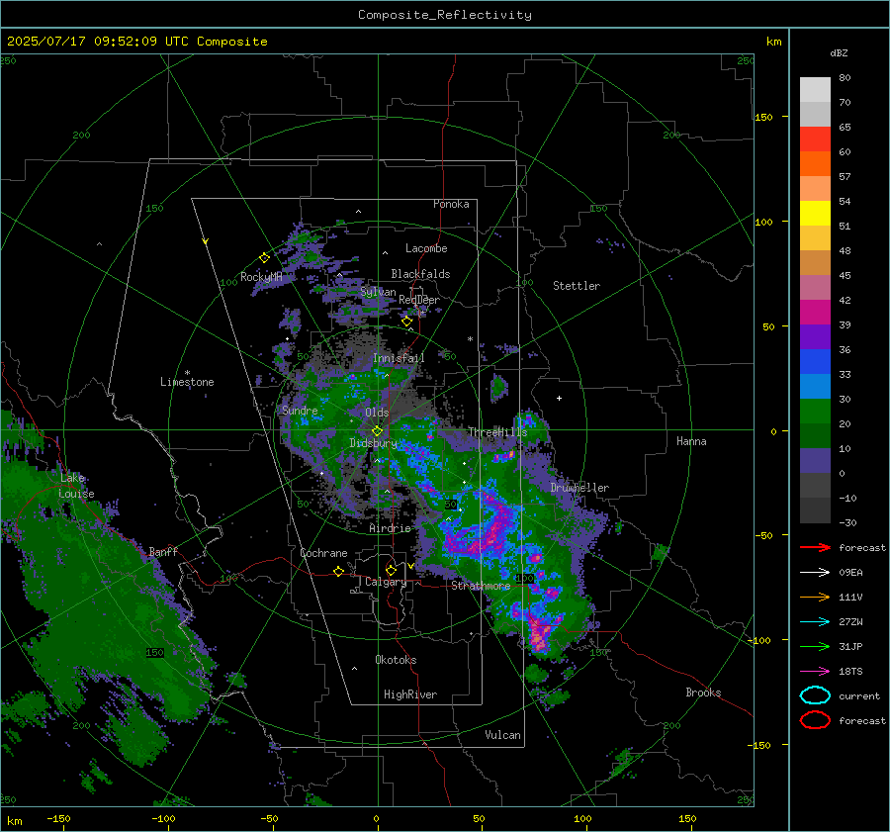Click the Drumheller city label
The width and height of the screenshot is (890, 832).
pyautogui.click(x=579, y=488)
